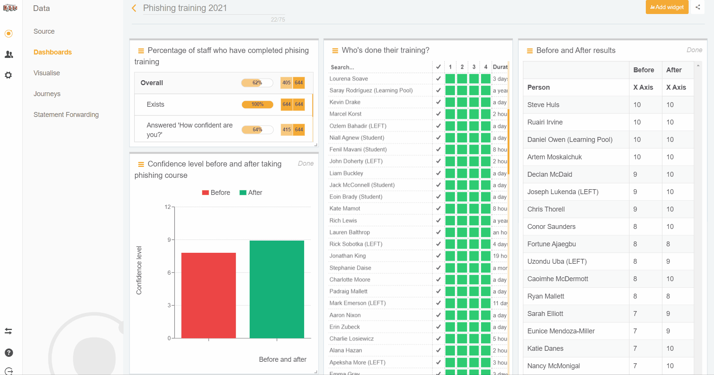The image size is (714, 375).
Task: Click the logout icon at bottom sidebar
Action: 8,370
